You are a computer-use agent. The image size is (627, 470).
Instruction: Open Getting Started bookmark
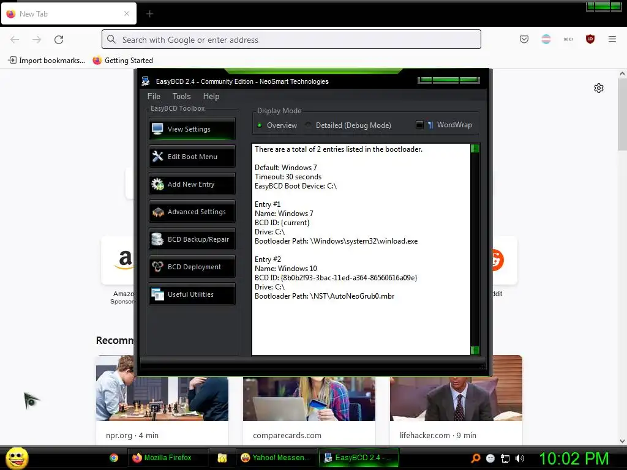122,61
